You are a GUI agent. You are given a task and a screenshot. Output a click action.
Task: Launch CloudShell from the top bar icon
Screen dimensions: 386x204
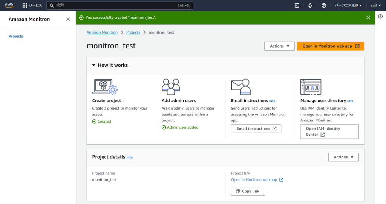pyautogui.click(x=297, y=5)
